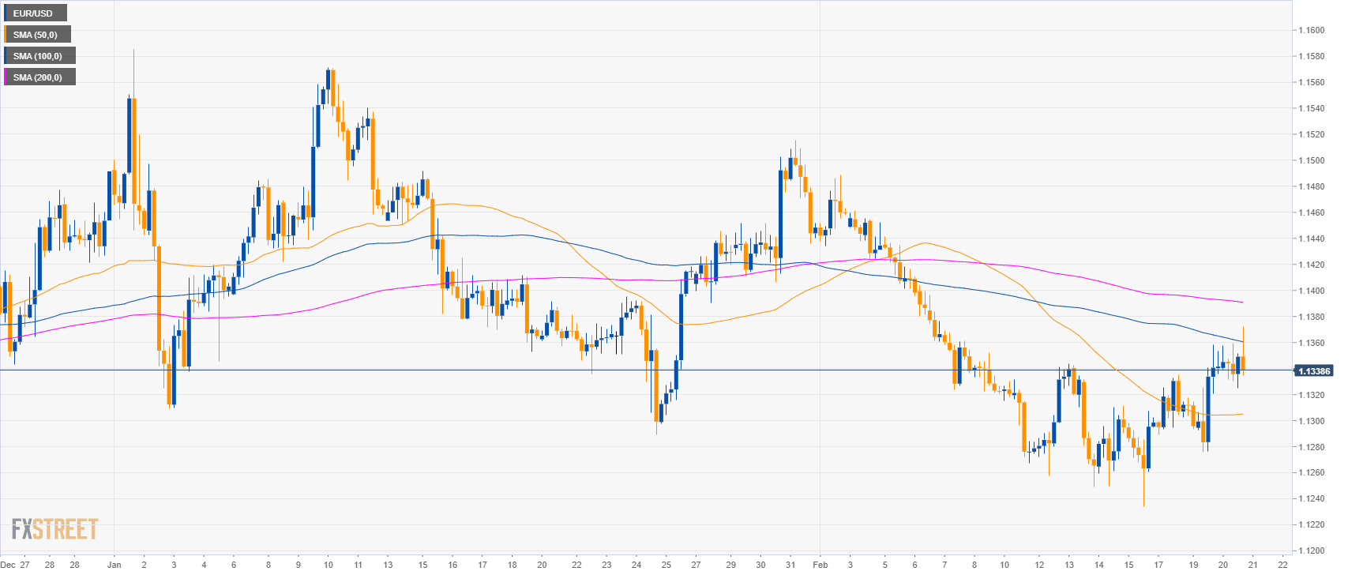Click the Dec 27 date label
1348x575 pixels.
[x=15, y=565]
